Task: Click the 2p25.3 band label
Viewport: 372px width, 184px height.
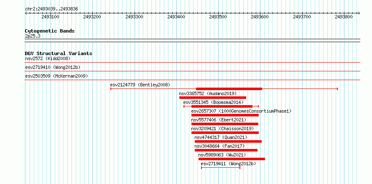Action: tap(33, 36)
